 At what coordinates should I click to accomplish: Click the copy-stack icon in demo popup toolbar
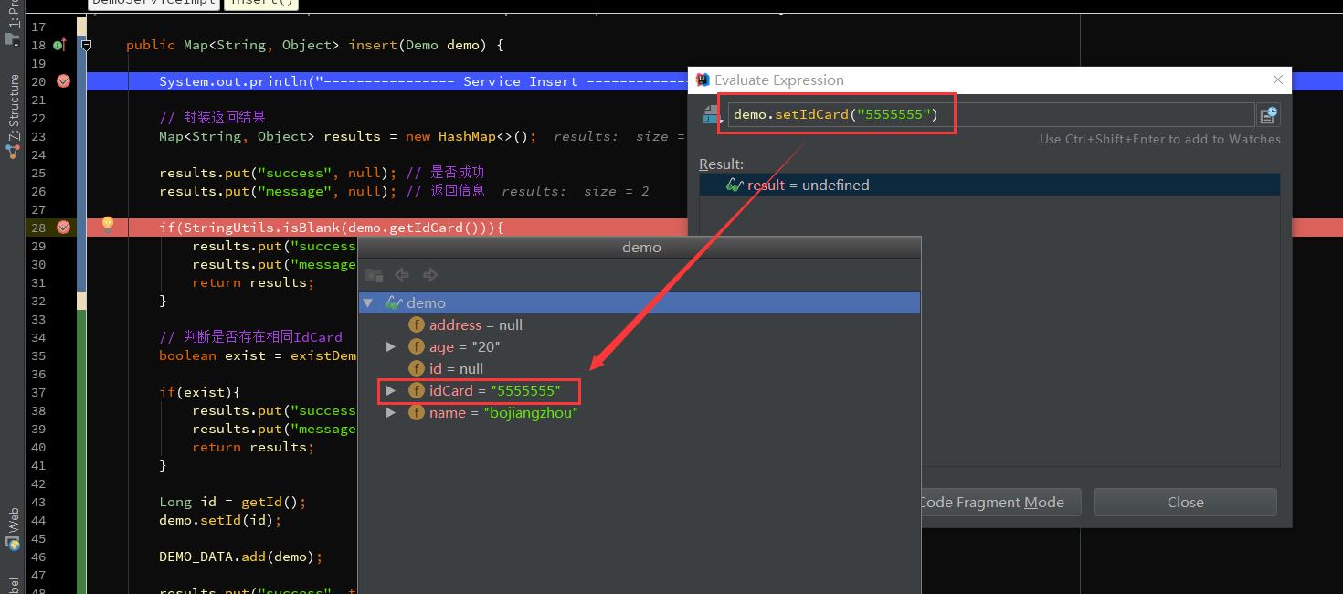pyautogui.click(x=374, y=274)
